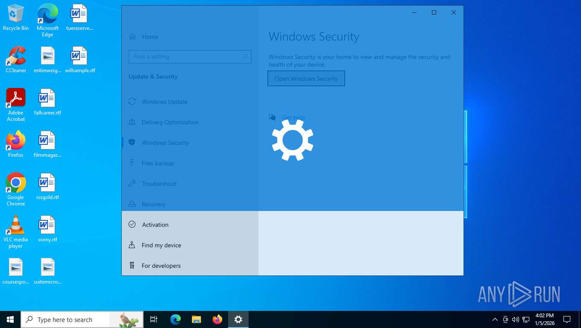Show hidden system tray icons

pos(495,319)
